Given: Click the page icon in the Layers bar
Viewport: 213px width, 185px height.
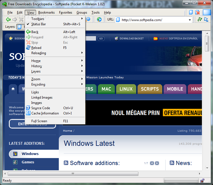Looking at the screenshot, I should pyautogui.click(x=20, y=27).
